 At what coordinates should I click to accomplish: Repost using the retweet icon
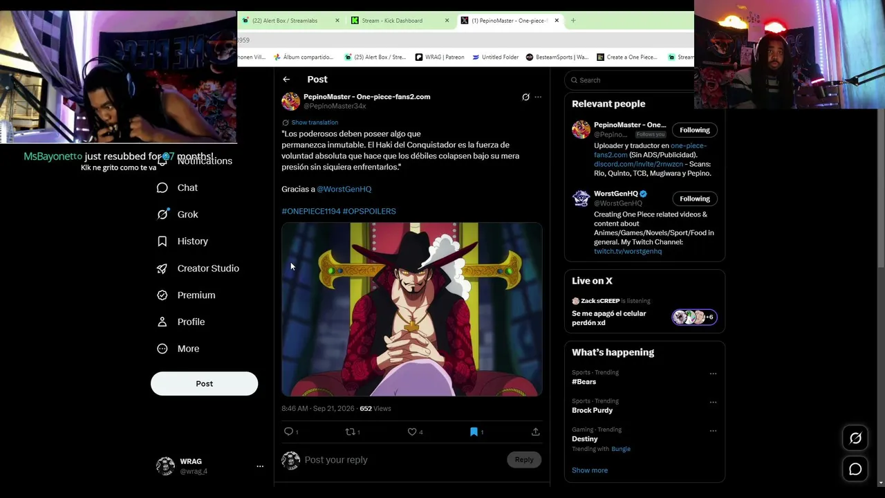pos(350,432)
